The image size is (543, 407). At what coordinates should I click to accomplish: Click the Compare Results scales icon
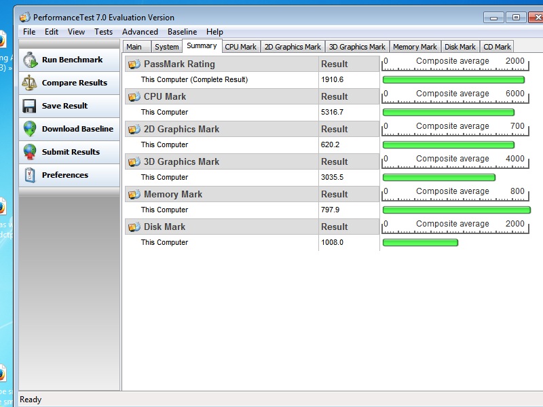tap(29, 83)
